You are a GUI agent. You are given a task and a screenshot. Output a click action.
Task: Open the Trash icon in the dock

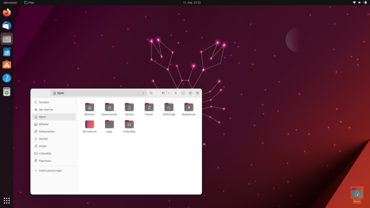(7, 92)
